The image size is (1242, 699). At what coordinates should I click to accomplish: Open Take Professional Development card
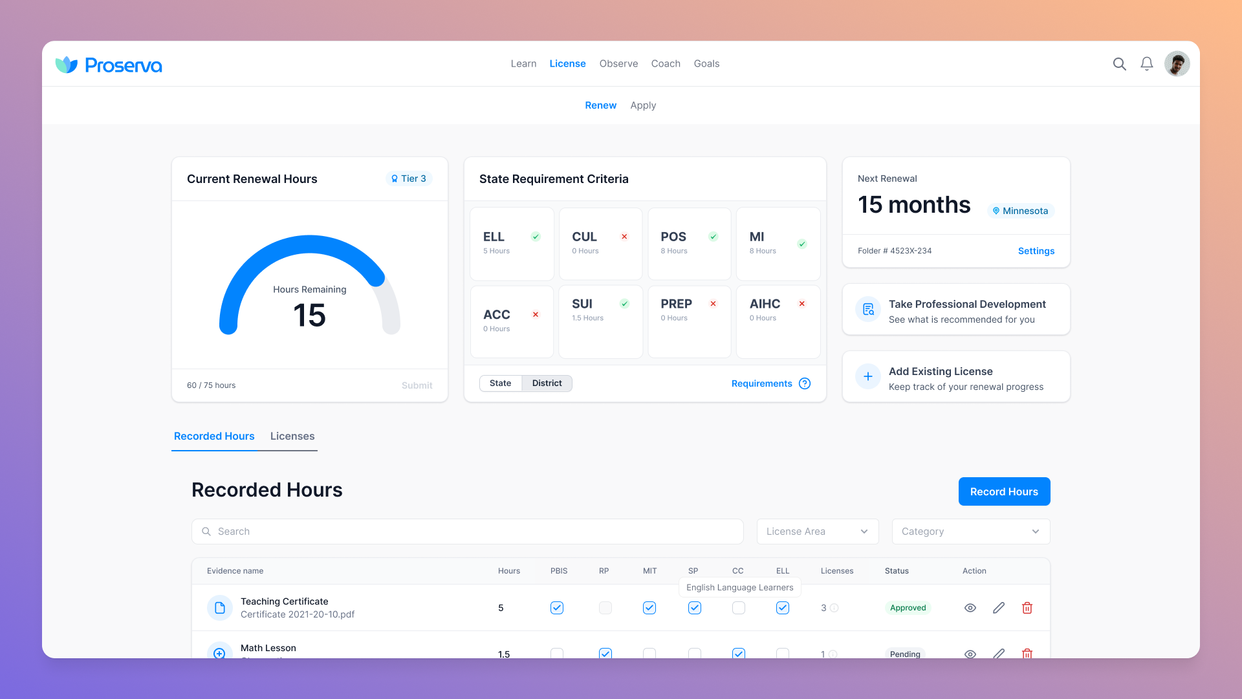(956, 310)
